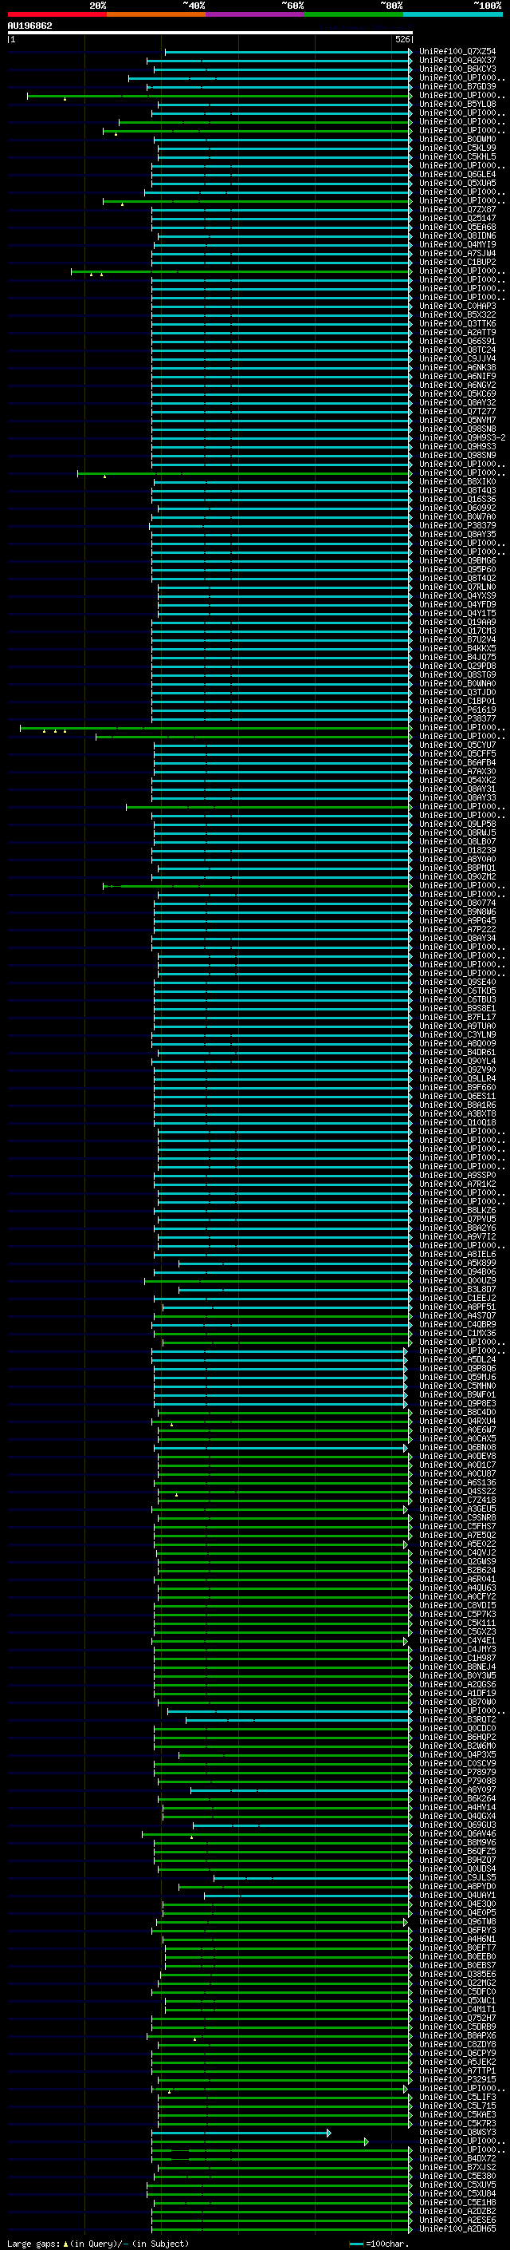Click the short cyan bar for UniRef100_Q8WSY3
The width and height of the screenshot is (510, 2250).
pos(241,2133)
